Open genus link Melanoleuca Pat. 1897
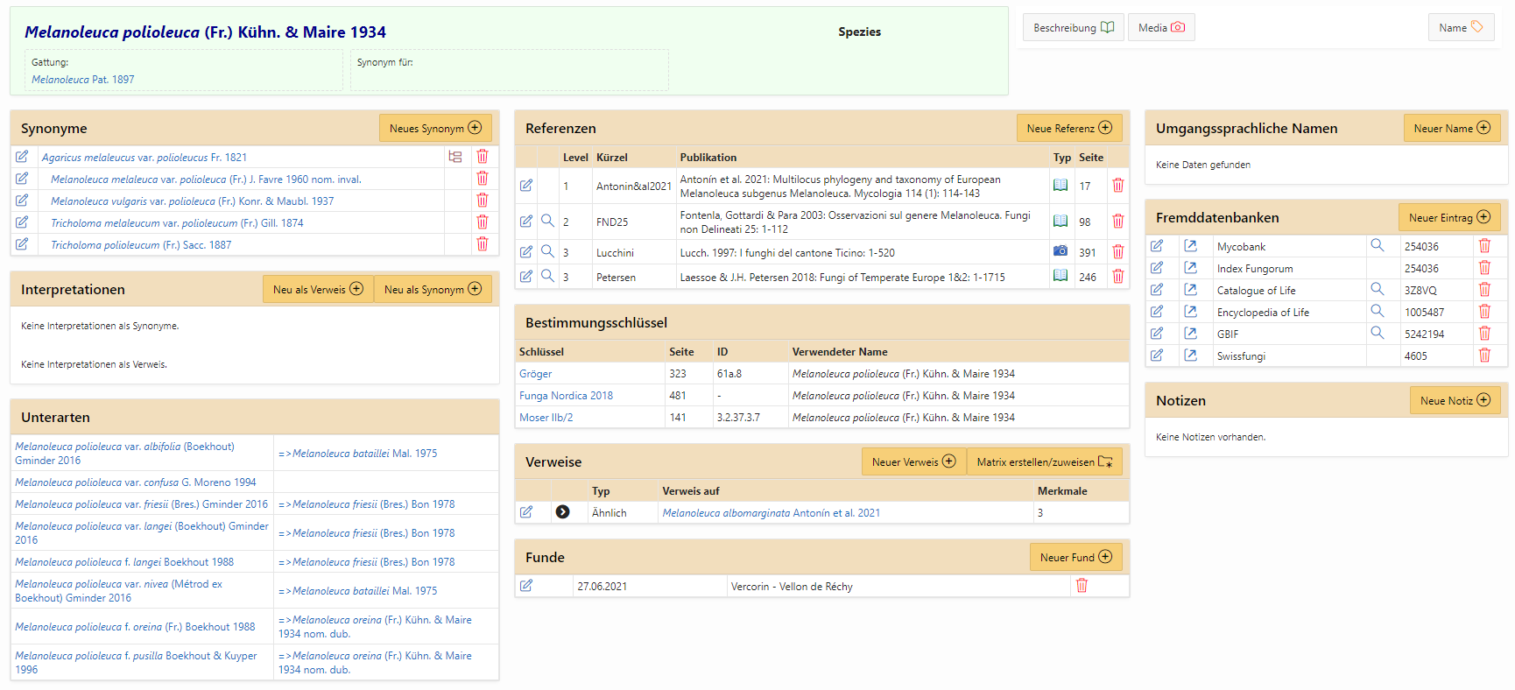This screenshot has height=690, width=1515. [83, 80]
